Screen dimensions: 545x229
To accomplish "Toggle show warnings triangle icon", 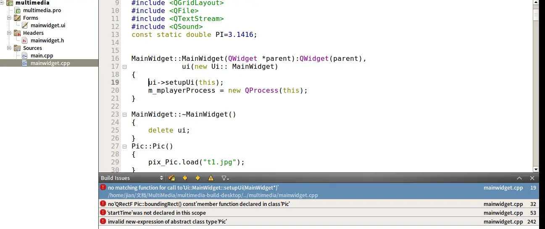I will click(211, 178).
